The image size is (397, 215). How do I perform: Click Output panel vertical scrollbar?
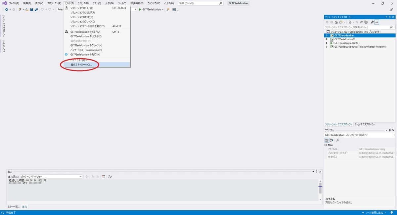(320, 190)
